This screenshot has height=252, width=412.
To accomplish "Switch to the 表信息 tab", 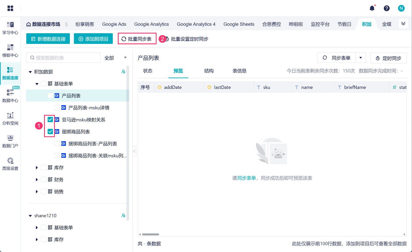I will pos(239,71).
